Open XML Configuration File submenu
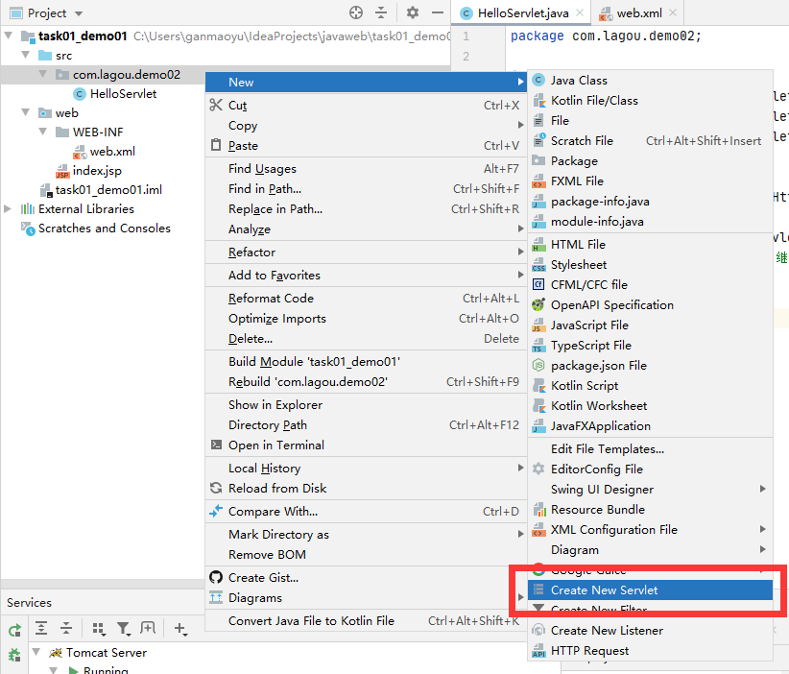This screenshot has height=674, width=789. coord(650,530)
